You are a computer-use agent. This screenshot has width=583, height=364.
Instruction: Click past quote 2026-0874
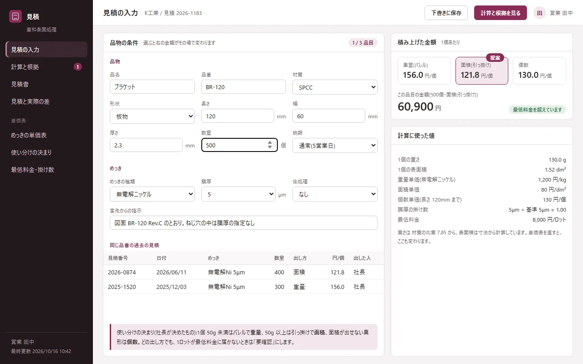tap(244, 272)
